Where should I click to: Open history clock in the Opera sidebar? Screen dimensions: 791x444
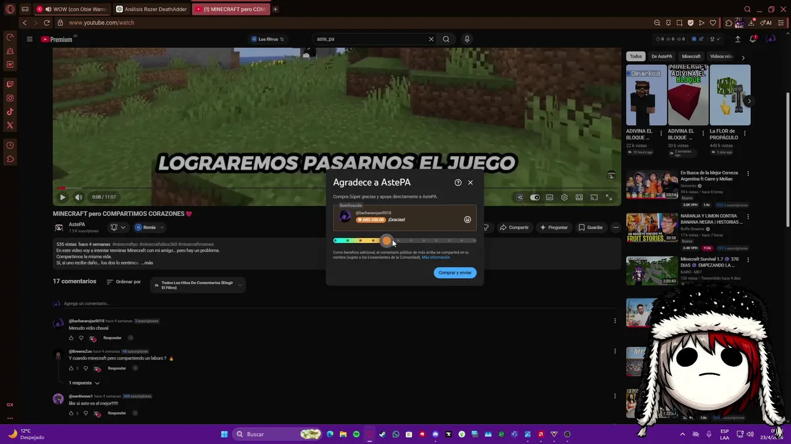[10, 146]
